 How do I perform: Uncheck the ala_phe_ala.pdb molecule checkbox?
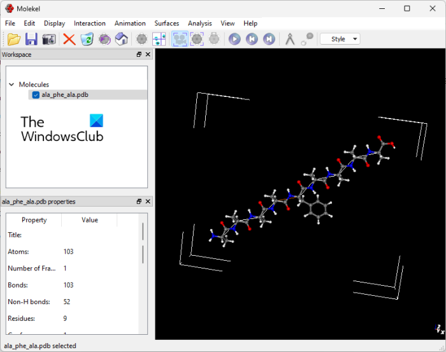[x=36, y=95]
